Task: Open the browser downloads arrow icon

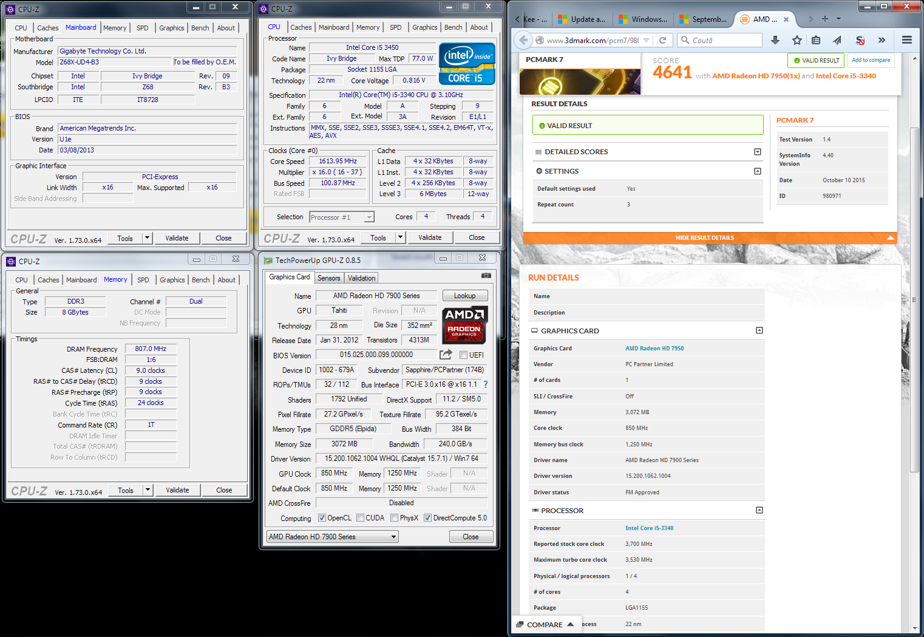Action: pos(775,40)
